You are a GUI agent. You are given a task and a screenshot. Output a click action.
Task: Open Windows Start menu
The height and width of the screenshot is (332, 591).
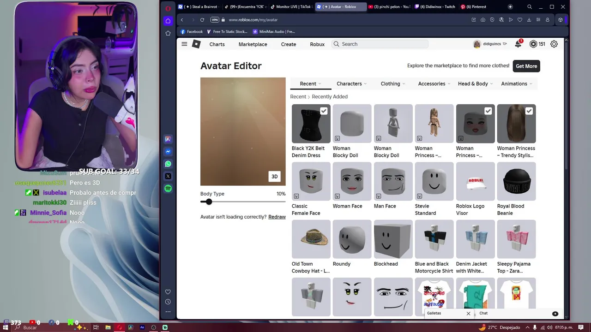point(6,327)
